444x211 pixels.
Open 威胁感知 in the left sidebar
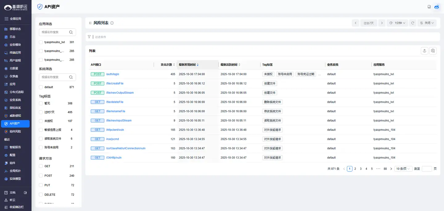pos(15,116)
